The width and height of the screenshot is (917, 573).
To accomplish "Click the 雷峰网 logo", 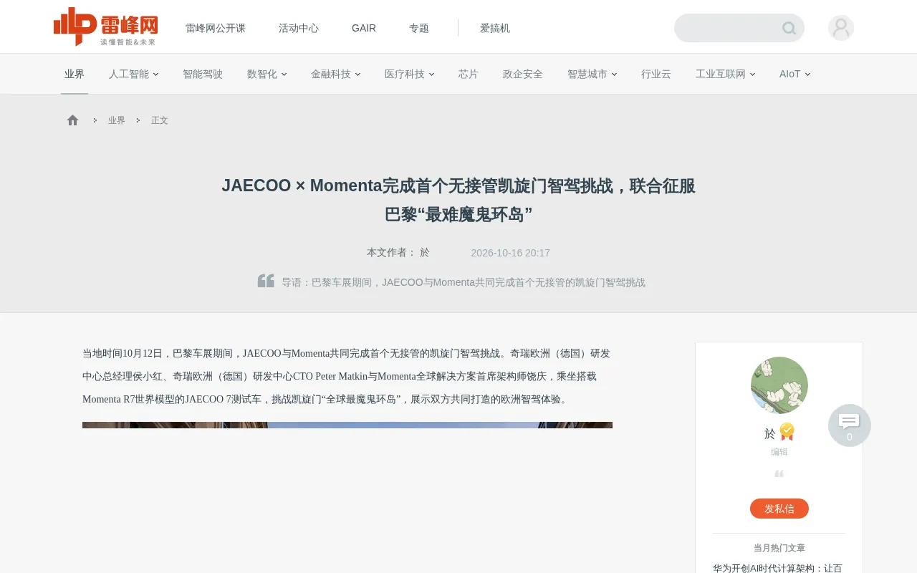I will click(x=105, y=27).
